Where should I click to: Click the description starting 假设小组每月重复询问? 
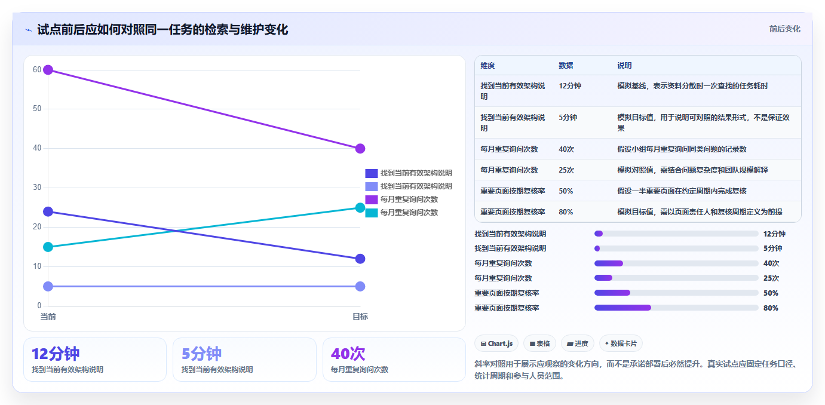point(682,149)
